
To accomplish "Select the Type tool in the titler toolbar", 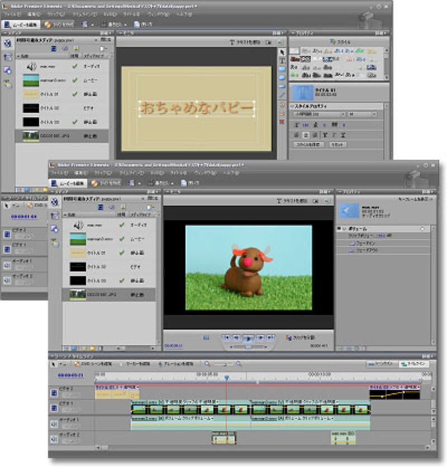I will (x=282, y=60).
